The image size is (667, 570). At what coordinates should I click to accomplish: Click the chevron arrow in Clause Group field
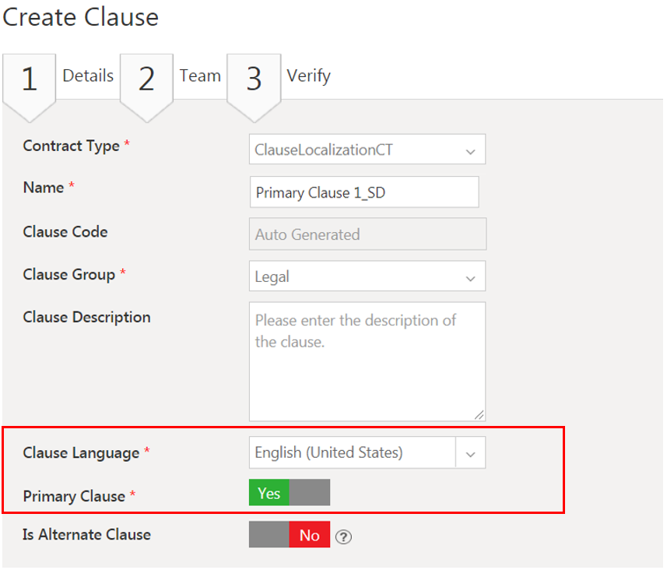tap(470, 277)
